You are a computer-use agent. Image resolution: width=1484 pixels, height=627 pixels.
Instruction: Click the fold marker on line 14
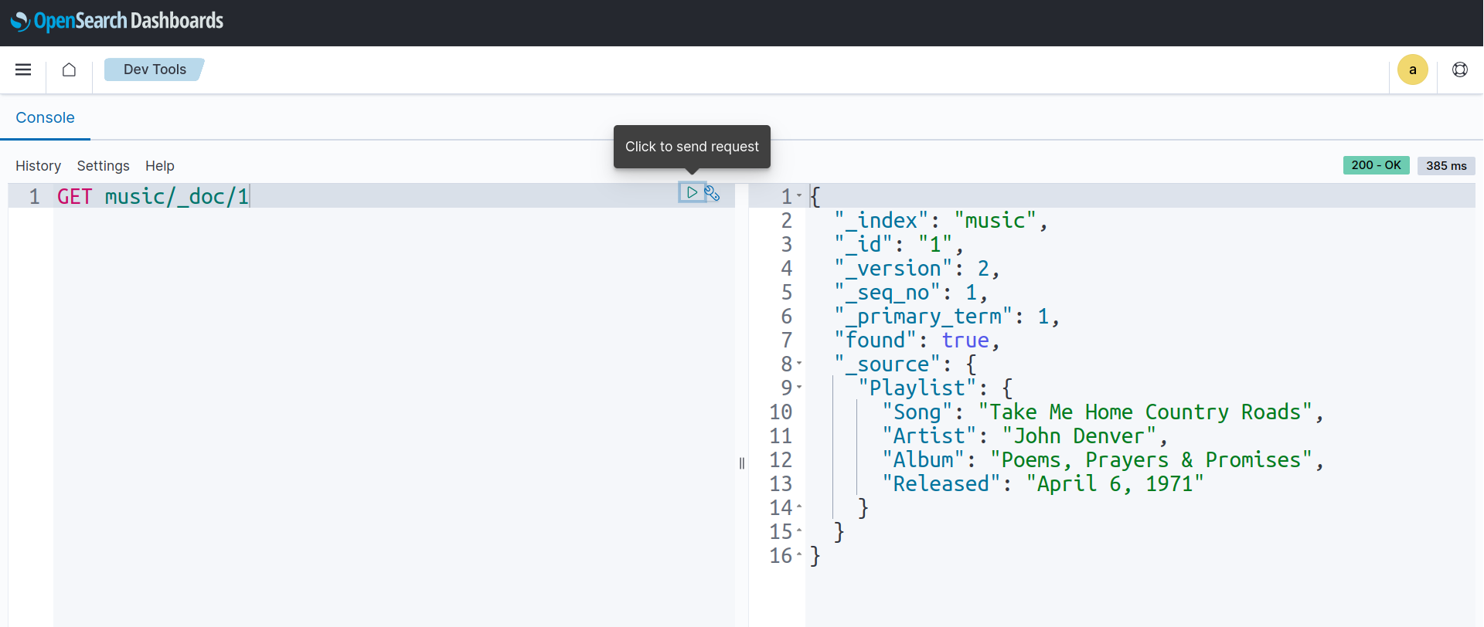(799, 507)
